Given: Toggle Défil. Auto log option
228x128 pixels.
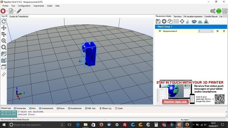Looking at the screenshot, I should point(90,108).
